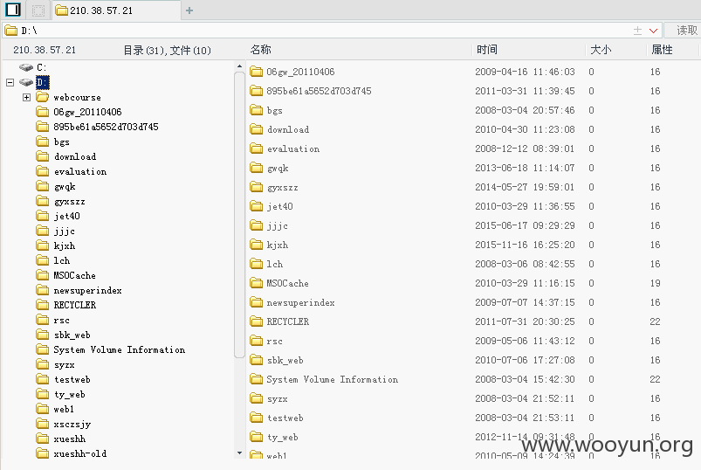
Task: Click the download folder icon in tree
Action: pyautogui.click(x=43, y=156)
